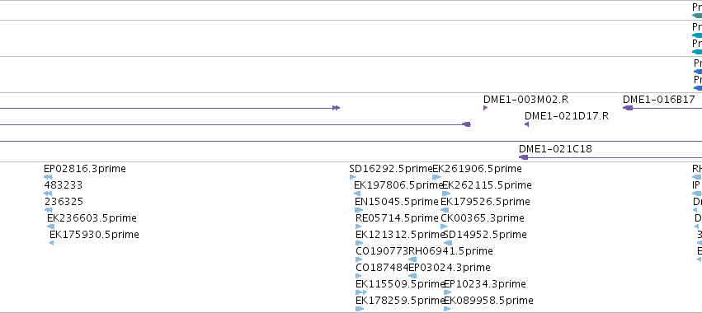702x313 pixels.
Task: Click the arrow glyph under EK197806.5prime
Action: 357,194
